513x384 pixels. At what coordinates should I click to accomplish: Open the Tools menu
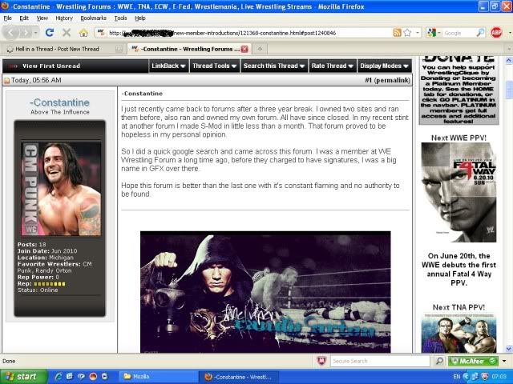[120, 18]
